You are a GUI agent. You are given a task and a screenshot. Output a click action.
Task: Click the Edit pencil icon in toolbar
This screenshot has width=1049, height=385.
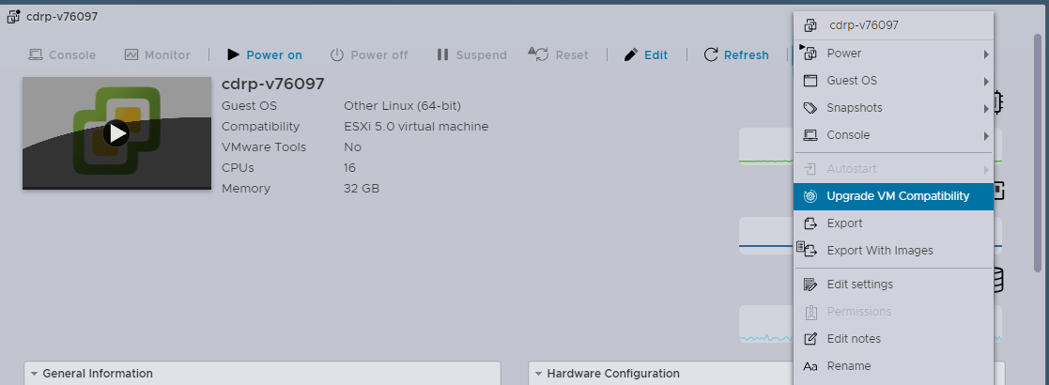coord(631,55)
